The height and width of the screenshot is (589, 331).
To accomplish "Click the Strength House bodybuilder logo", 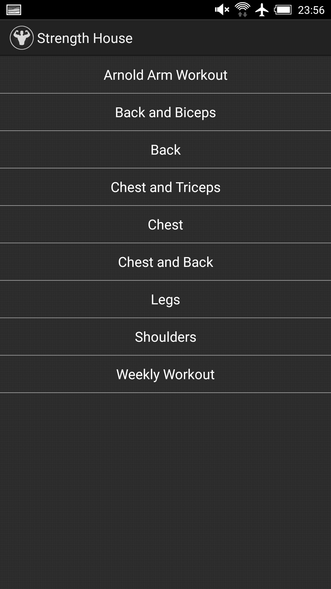I will point(21,37).
